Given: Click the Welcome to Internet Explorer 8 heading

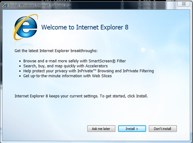Looking at the screenshot, I should (85, 27).
